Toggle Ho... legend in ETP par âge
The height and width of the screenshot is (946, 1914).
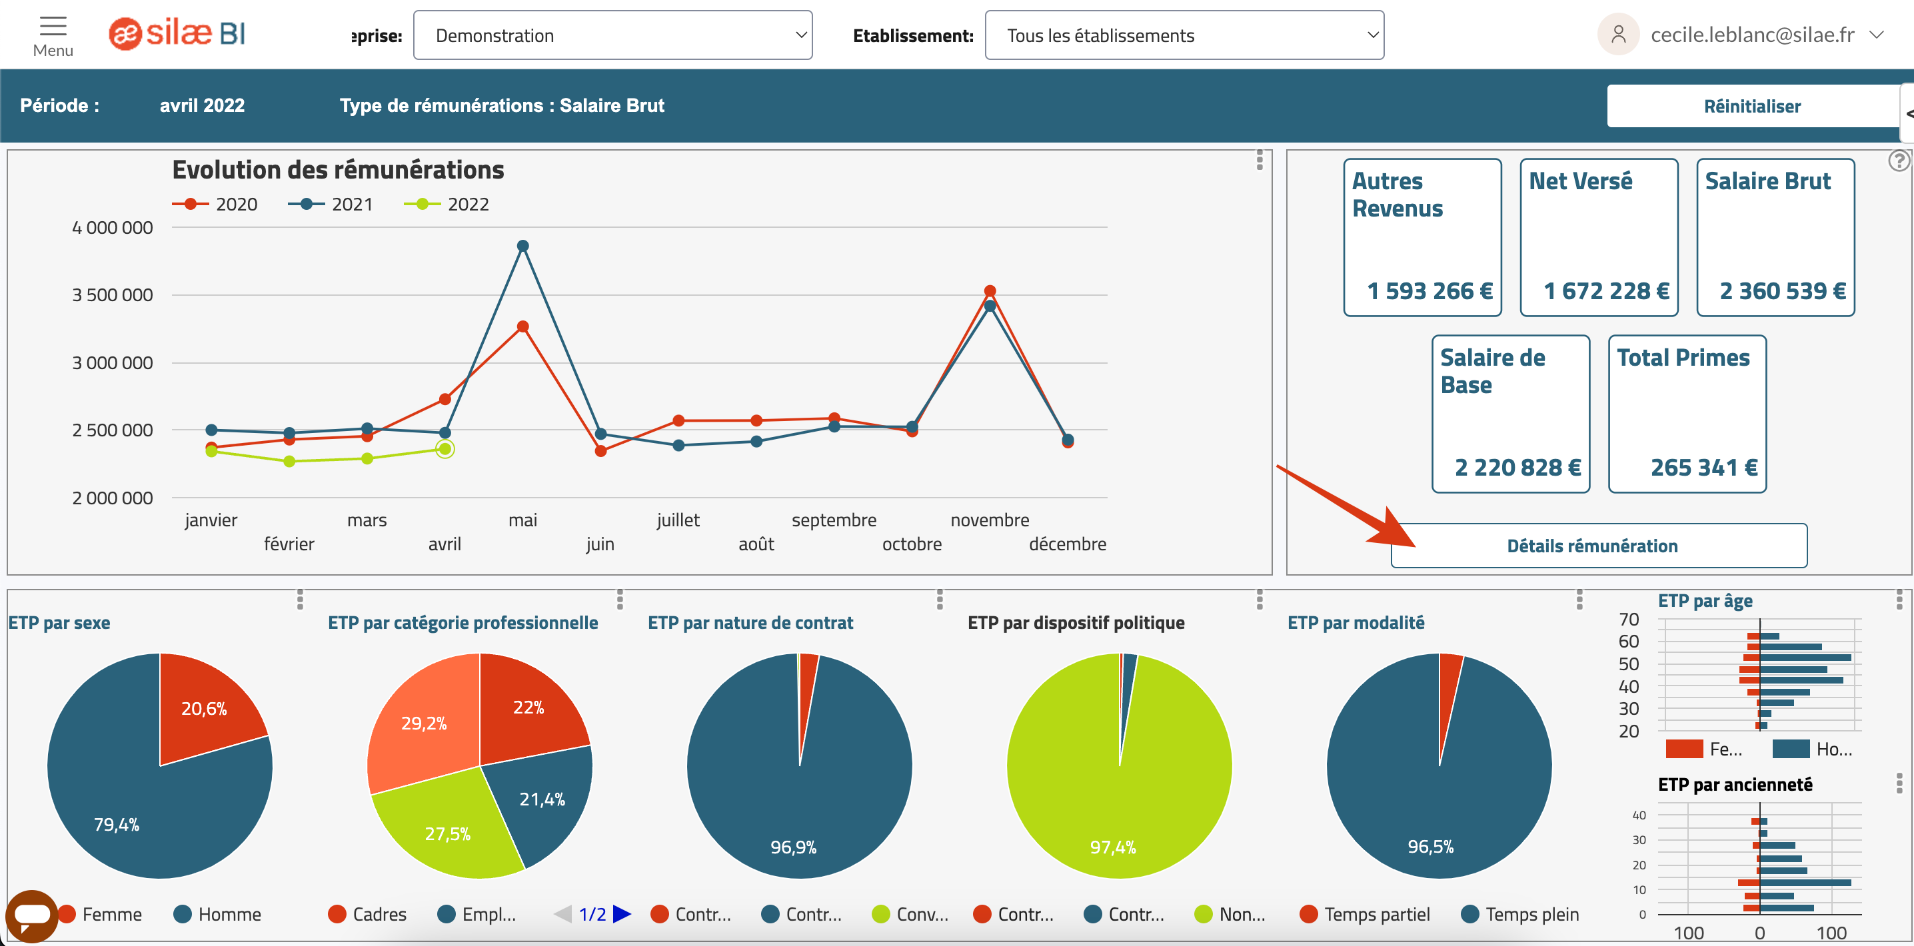1812,749
